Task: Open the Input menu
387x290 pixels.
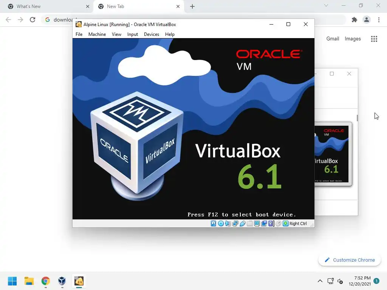Action: [x=133, y=34]
